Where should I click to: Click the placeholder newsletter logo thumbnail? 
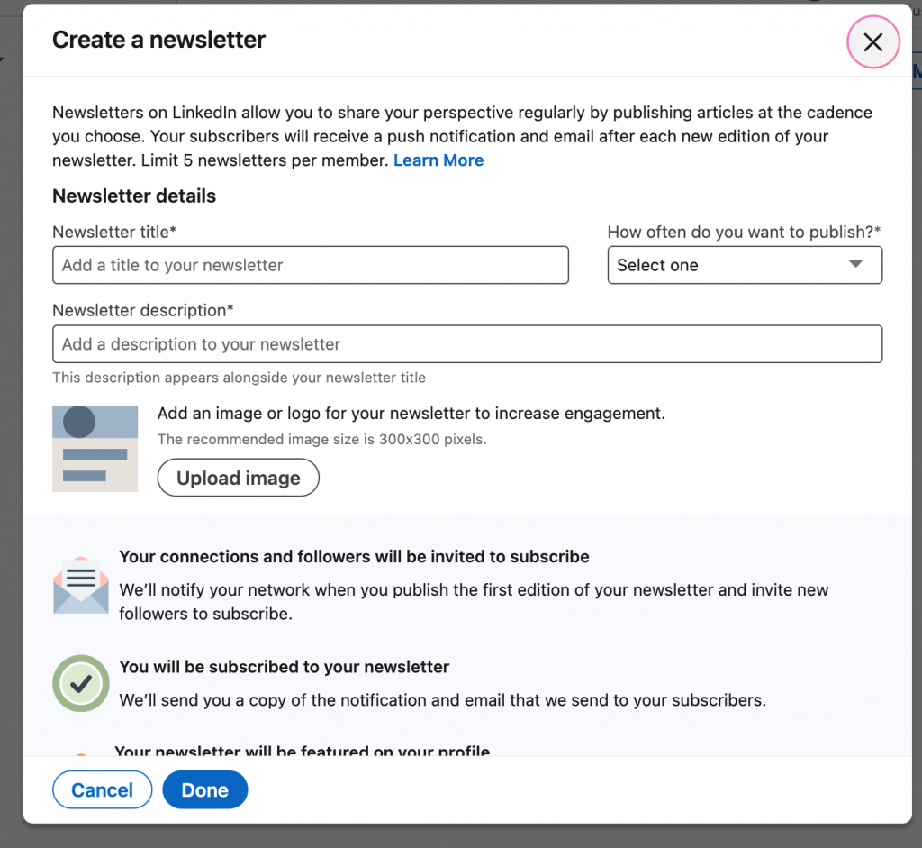[x=95, y=449]
